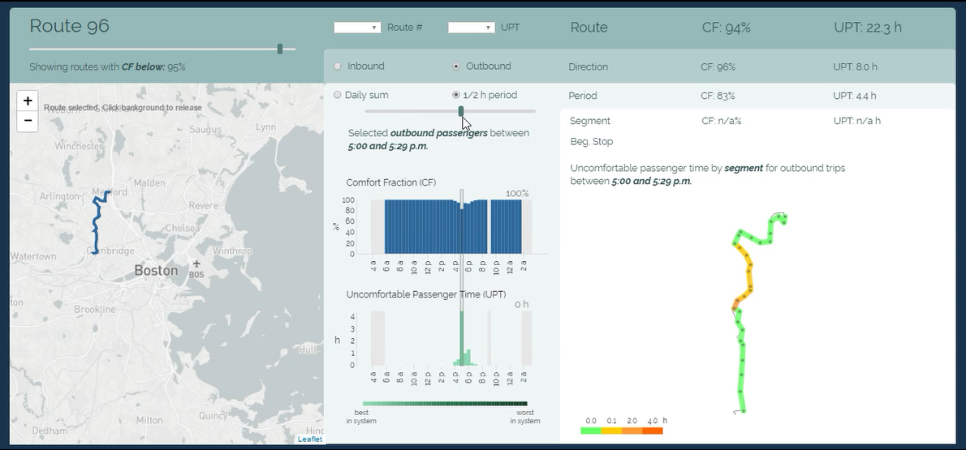This screenshot has width=966, height=450.
Task: Click the green color swatch in legend
Action: coord(591,431)
